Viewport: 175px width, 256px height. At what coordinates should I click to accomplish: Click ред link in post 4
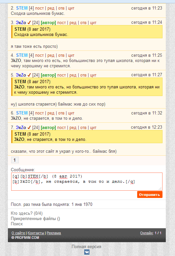(x=51, y=55)
